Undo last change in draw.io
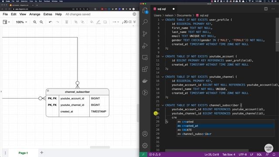 click(x=51, y=22)
